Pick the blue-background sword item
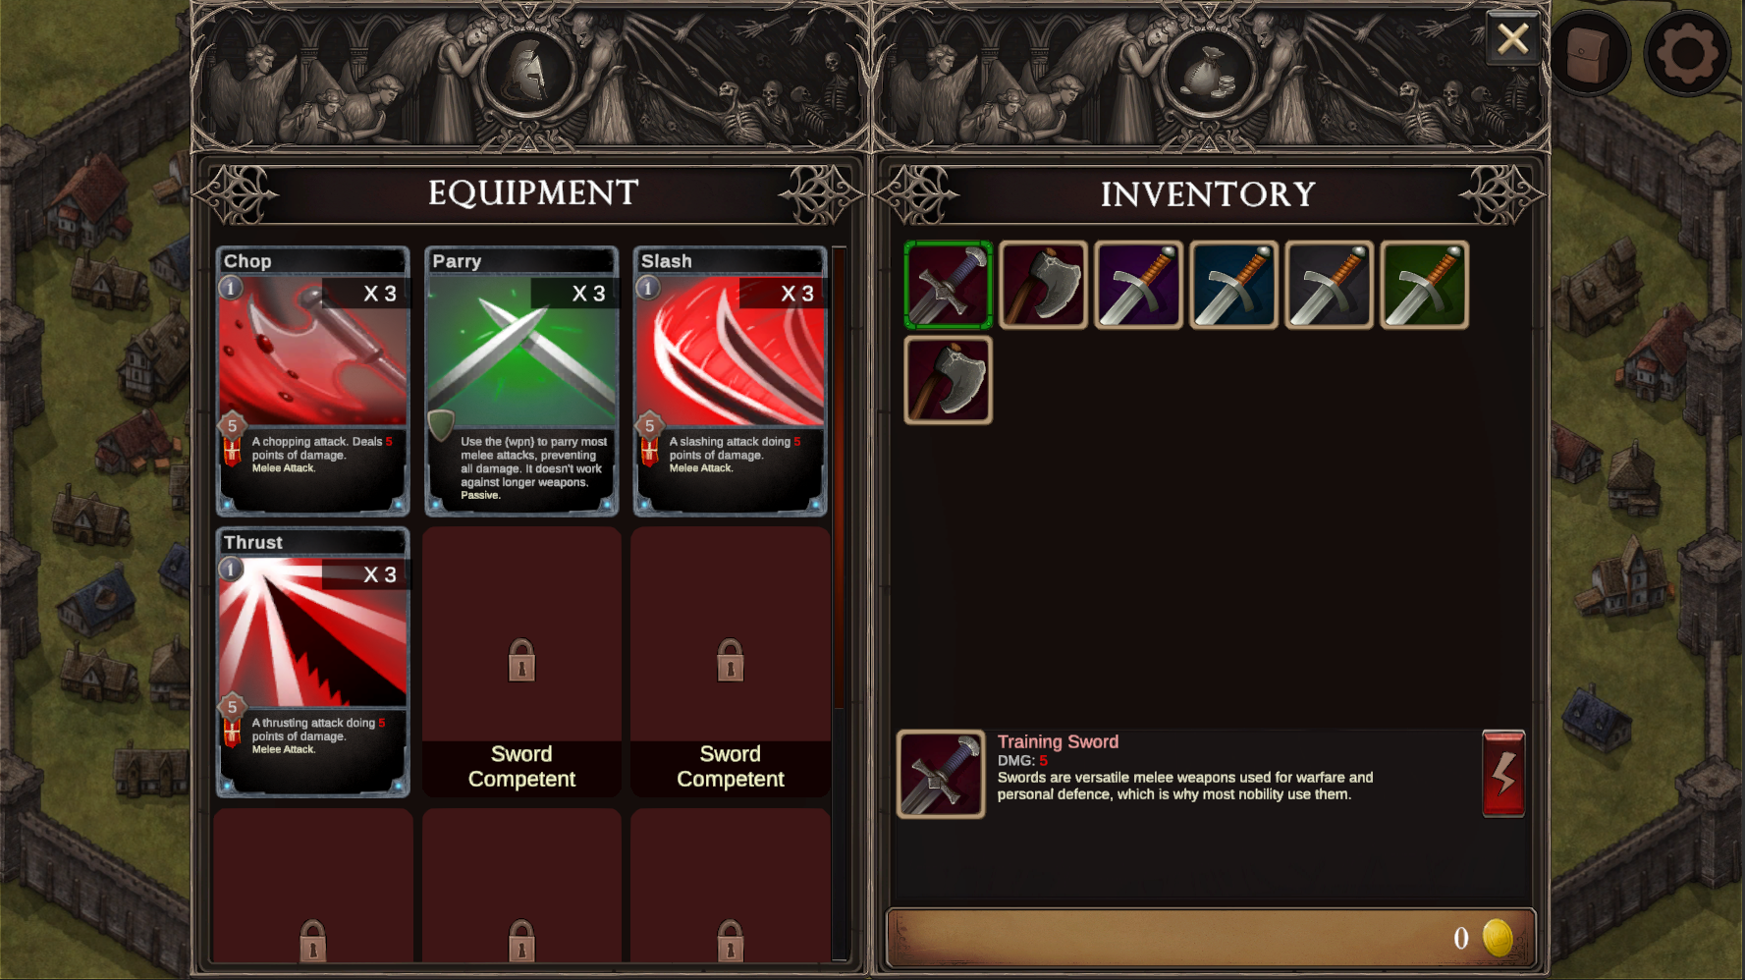 [x=1233, y=285]
